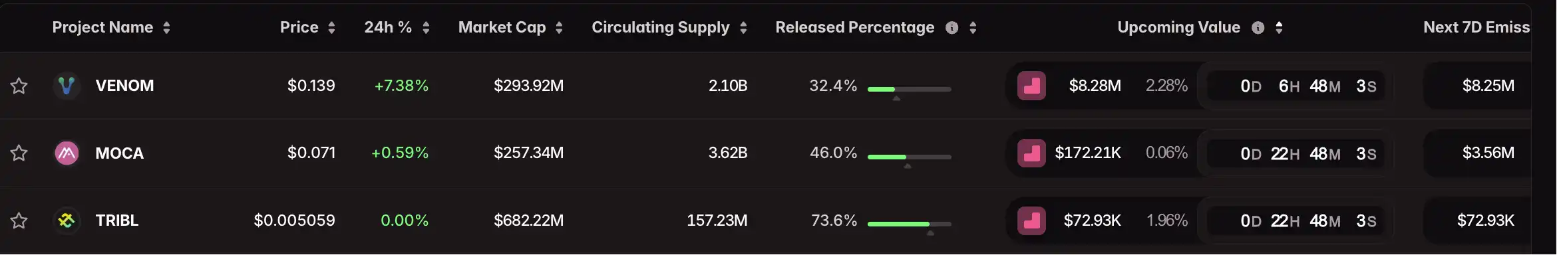
Task: Click pink unlock icon in MOCA row
Action: click(1031, 153)
